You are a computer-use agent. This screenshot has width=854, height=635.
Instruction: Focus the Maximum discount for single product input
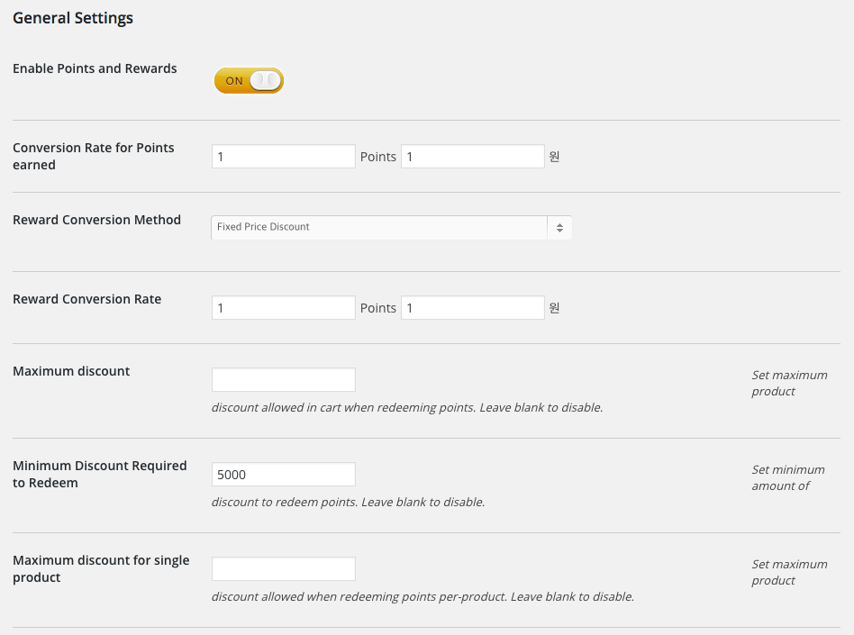[x=284, y=569]
